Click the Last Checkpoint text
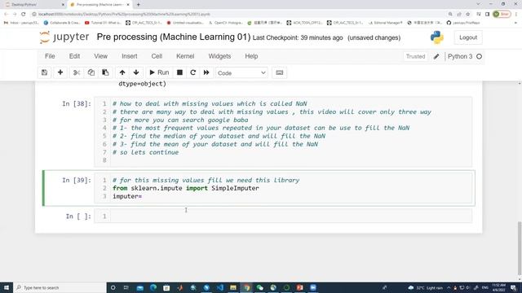 point(298,38)
